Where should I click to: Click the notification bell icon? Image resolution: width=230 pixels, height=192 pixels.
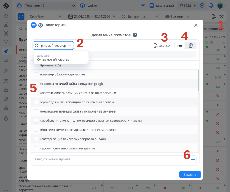coord(211,5)
